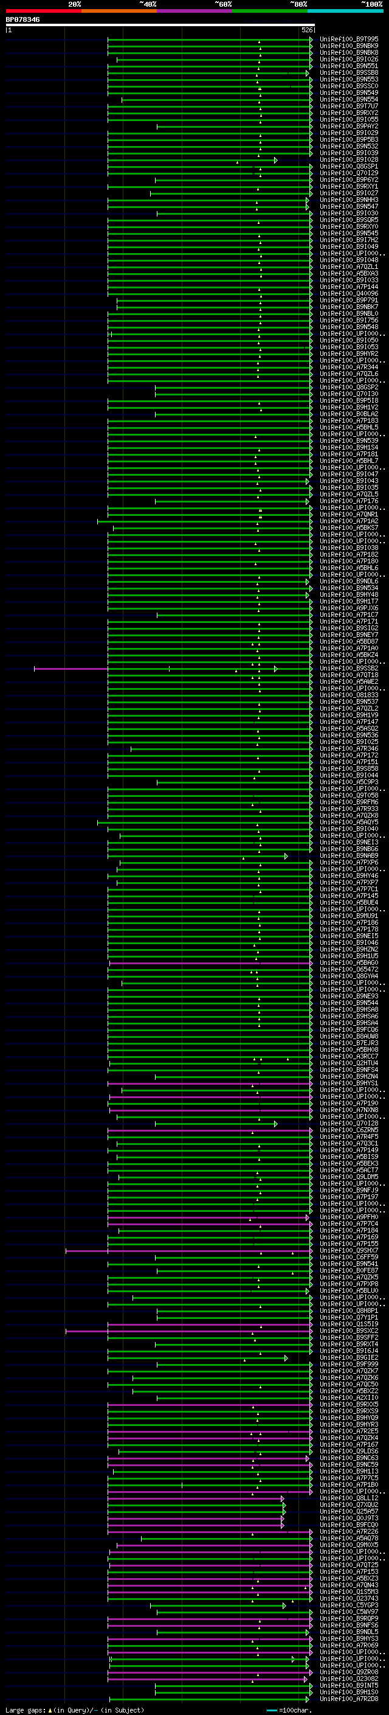Viewport: 389px width, 1715px height.
Task: Select the UniRef100_B9SSB8 label
Action: 349,72
